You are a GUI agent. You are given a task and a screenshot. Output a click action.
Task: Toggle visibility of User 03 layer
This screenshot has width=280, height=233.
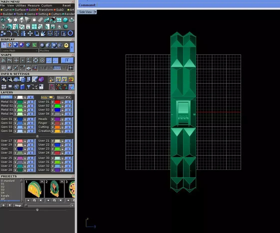[x=68, y=110]
